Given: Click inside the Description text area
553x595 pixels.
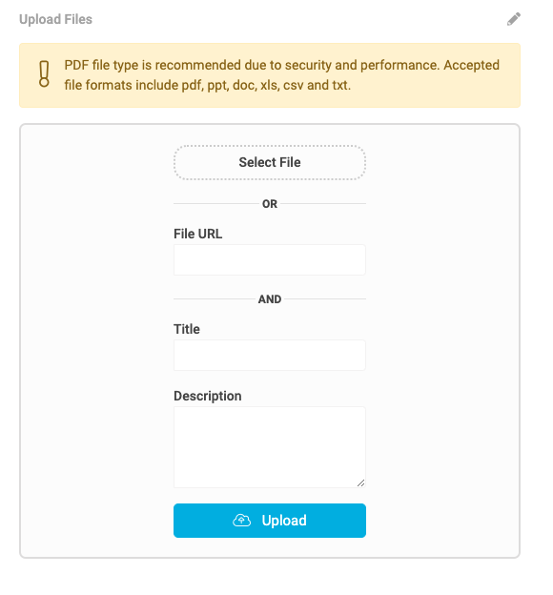Looking at the screenshot, I should (270, 447).
